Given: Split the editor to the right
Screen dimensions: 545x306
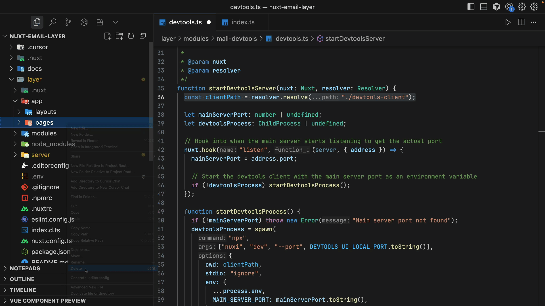Looking at the screenshot, I should (521, 22).
